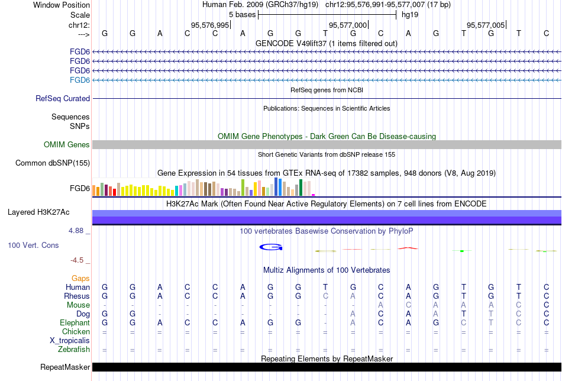Click the Human Feb. 2009 (GRCh37/hg19) assembly text
The image size is (562, 381).
click(260, 5)
